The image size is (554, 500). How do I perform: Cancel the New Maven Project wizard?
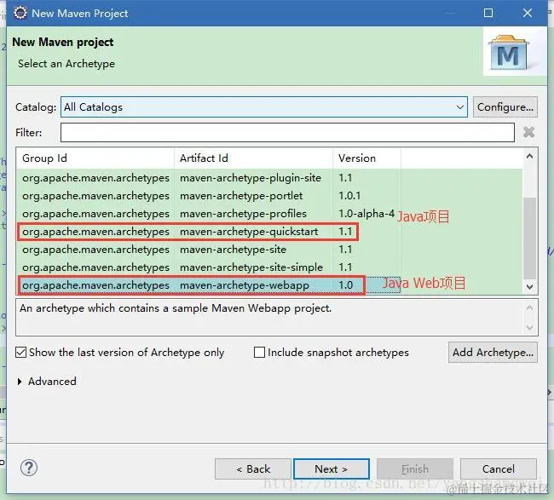coord(499,469)
